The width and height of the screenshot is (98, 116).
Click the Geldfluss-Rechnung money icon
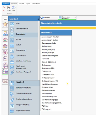[12, 62]
